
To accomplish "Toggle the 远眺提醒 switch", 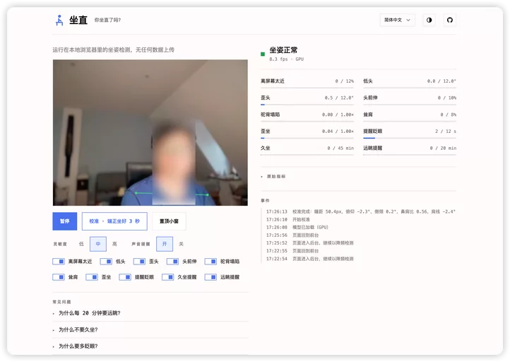I will click(210, 277).
